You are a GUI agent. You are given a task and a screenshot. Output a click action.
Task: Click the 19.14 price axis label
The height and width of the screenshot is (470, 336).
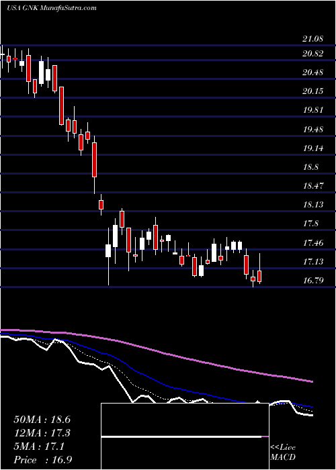[x=312, y=148]
